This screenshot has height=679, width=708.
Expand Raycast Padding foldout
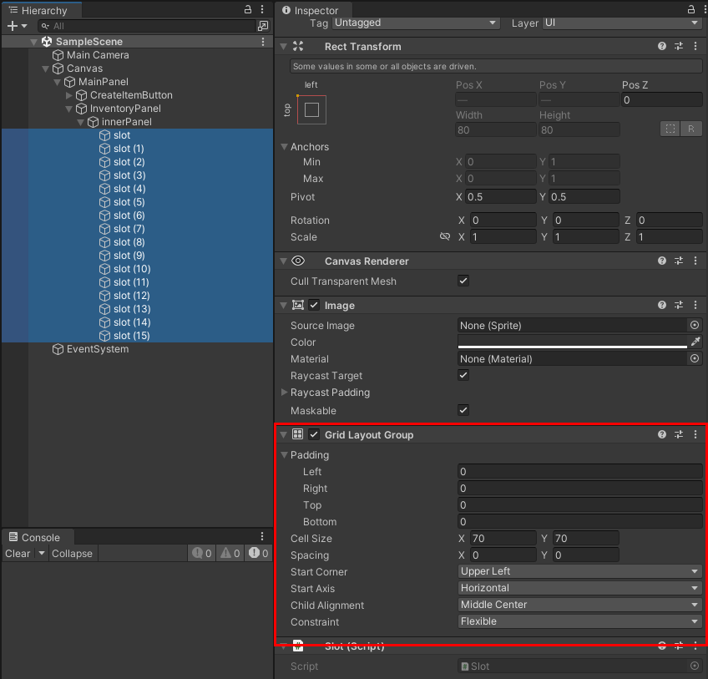(284, 393)
